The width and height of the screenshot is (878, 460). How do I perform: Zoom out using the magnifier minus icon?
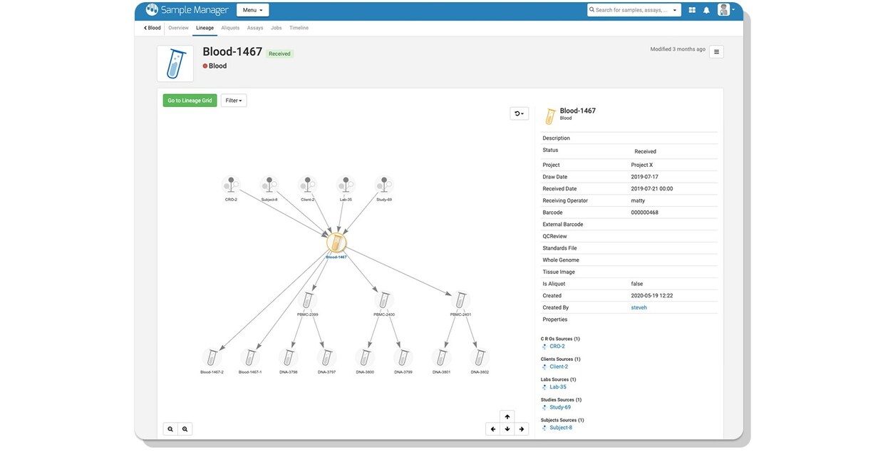185,429
